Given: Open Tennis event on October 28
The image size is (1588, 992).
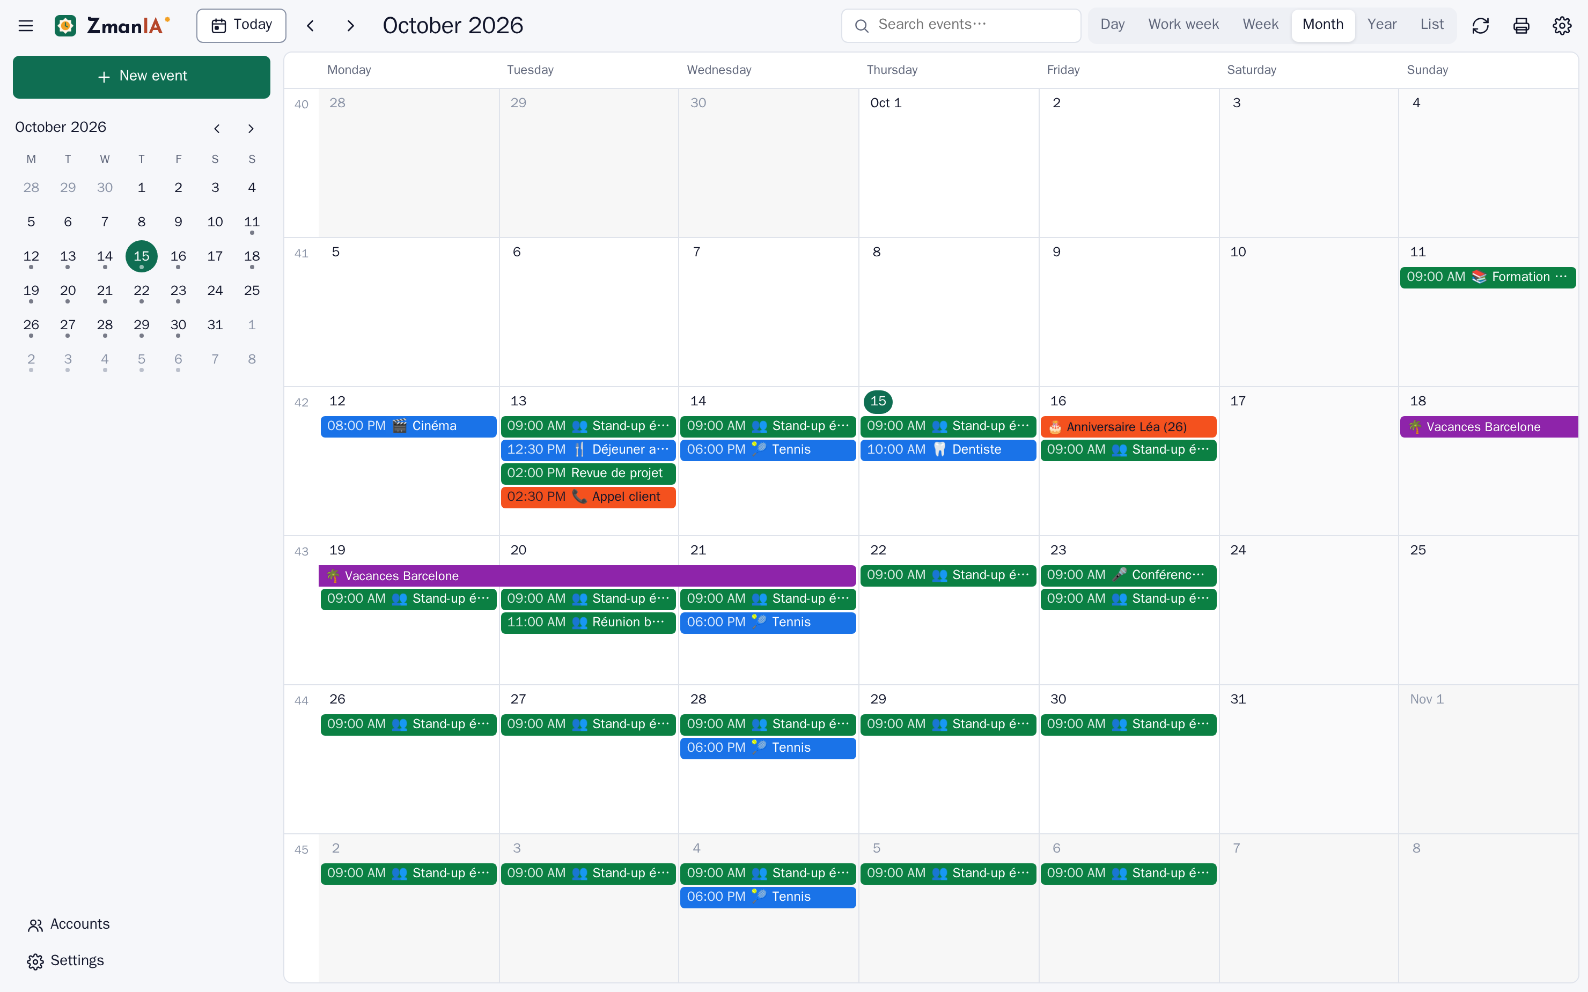Looking at the screenshot, I should click(x=768, y=748).
